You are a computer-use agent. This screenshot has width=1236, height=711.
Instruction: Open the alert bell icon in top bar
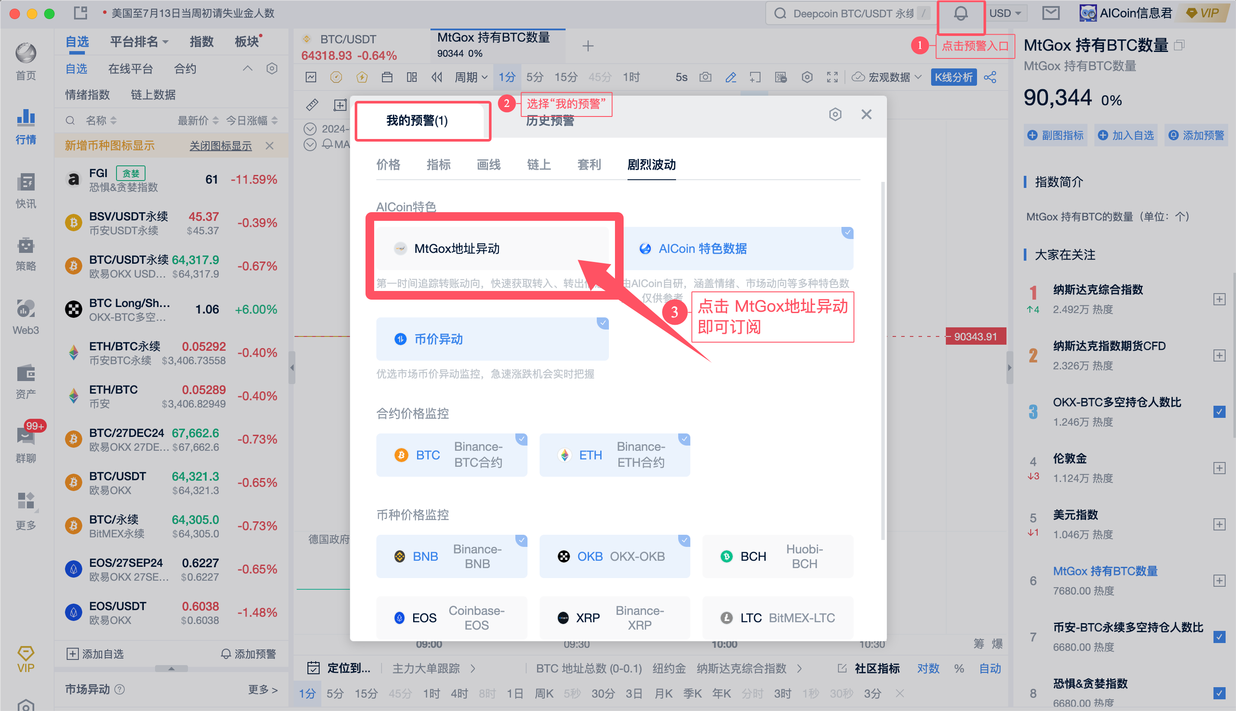pos(960,14)
